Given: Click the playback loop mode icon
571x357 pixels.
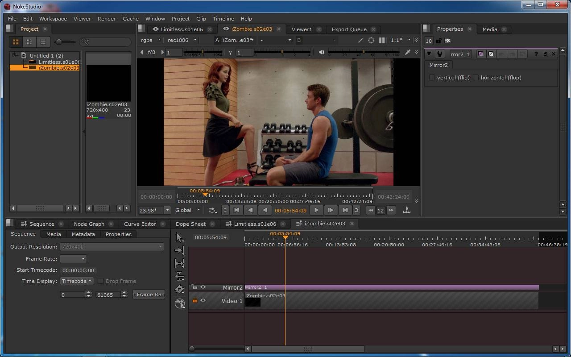Looking at the screenshot, I should pyautogui.click(x=212, y=210).
